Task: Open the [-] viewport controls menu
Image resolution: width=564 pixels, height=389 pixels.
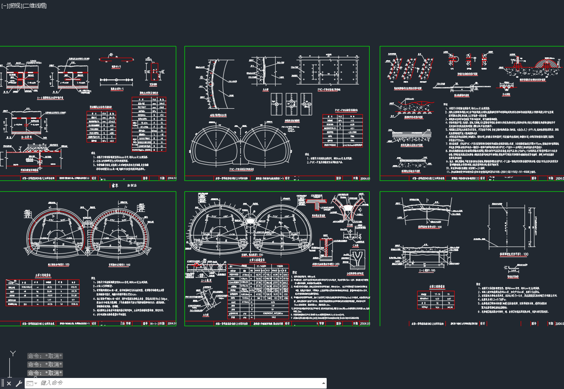Action: tap(5, 6)
